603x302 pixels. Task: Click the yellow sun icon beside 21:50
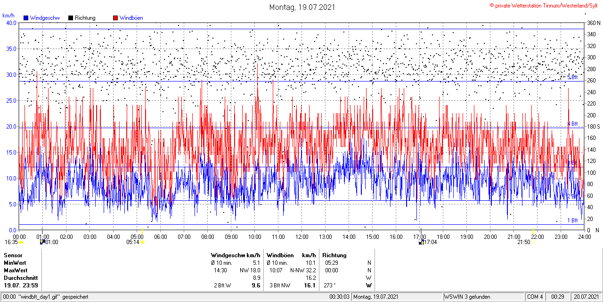pos(534,242)
